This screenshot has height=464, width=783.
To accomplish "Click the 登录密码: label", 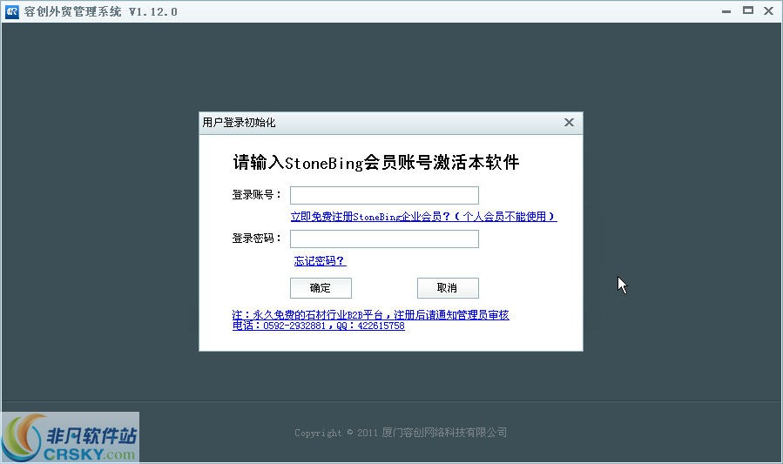I will point(256,238).
